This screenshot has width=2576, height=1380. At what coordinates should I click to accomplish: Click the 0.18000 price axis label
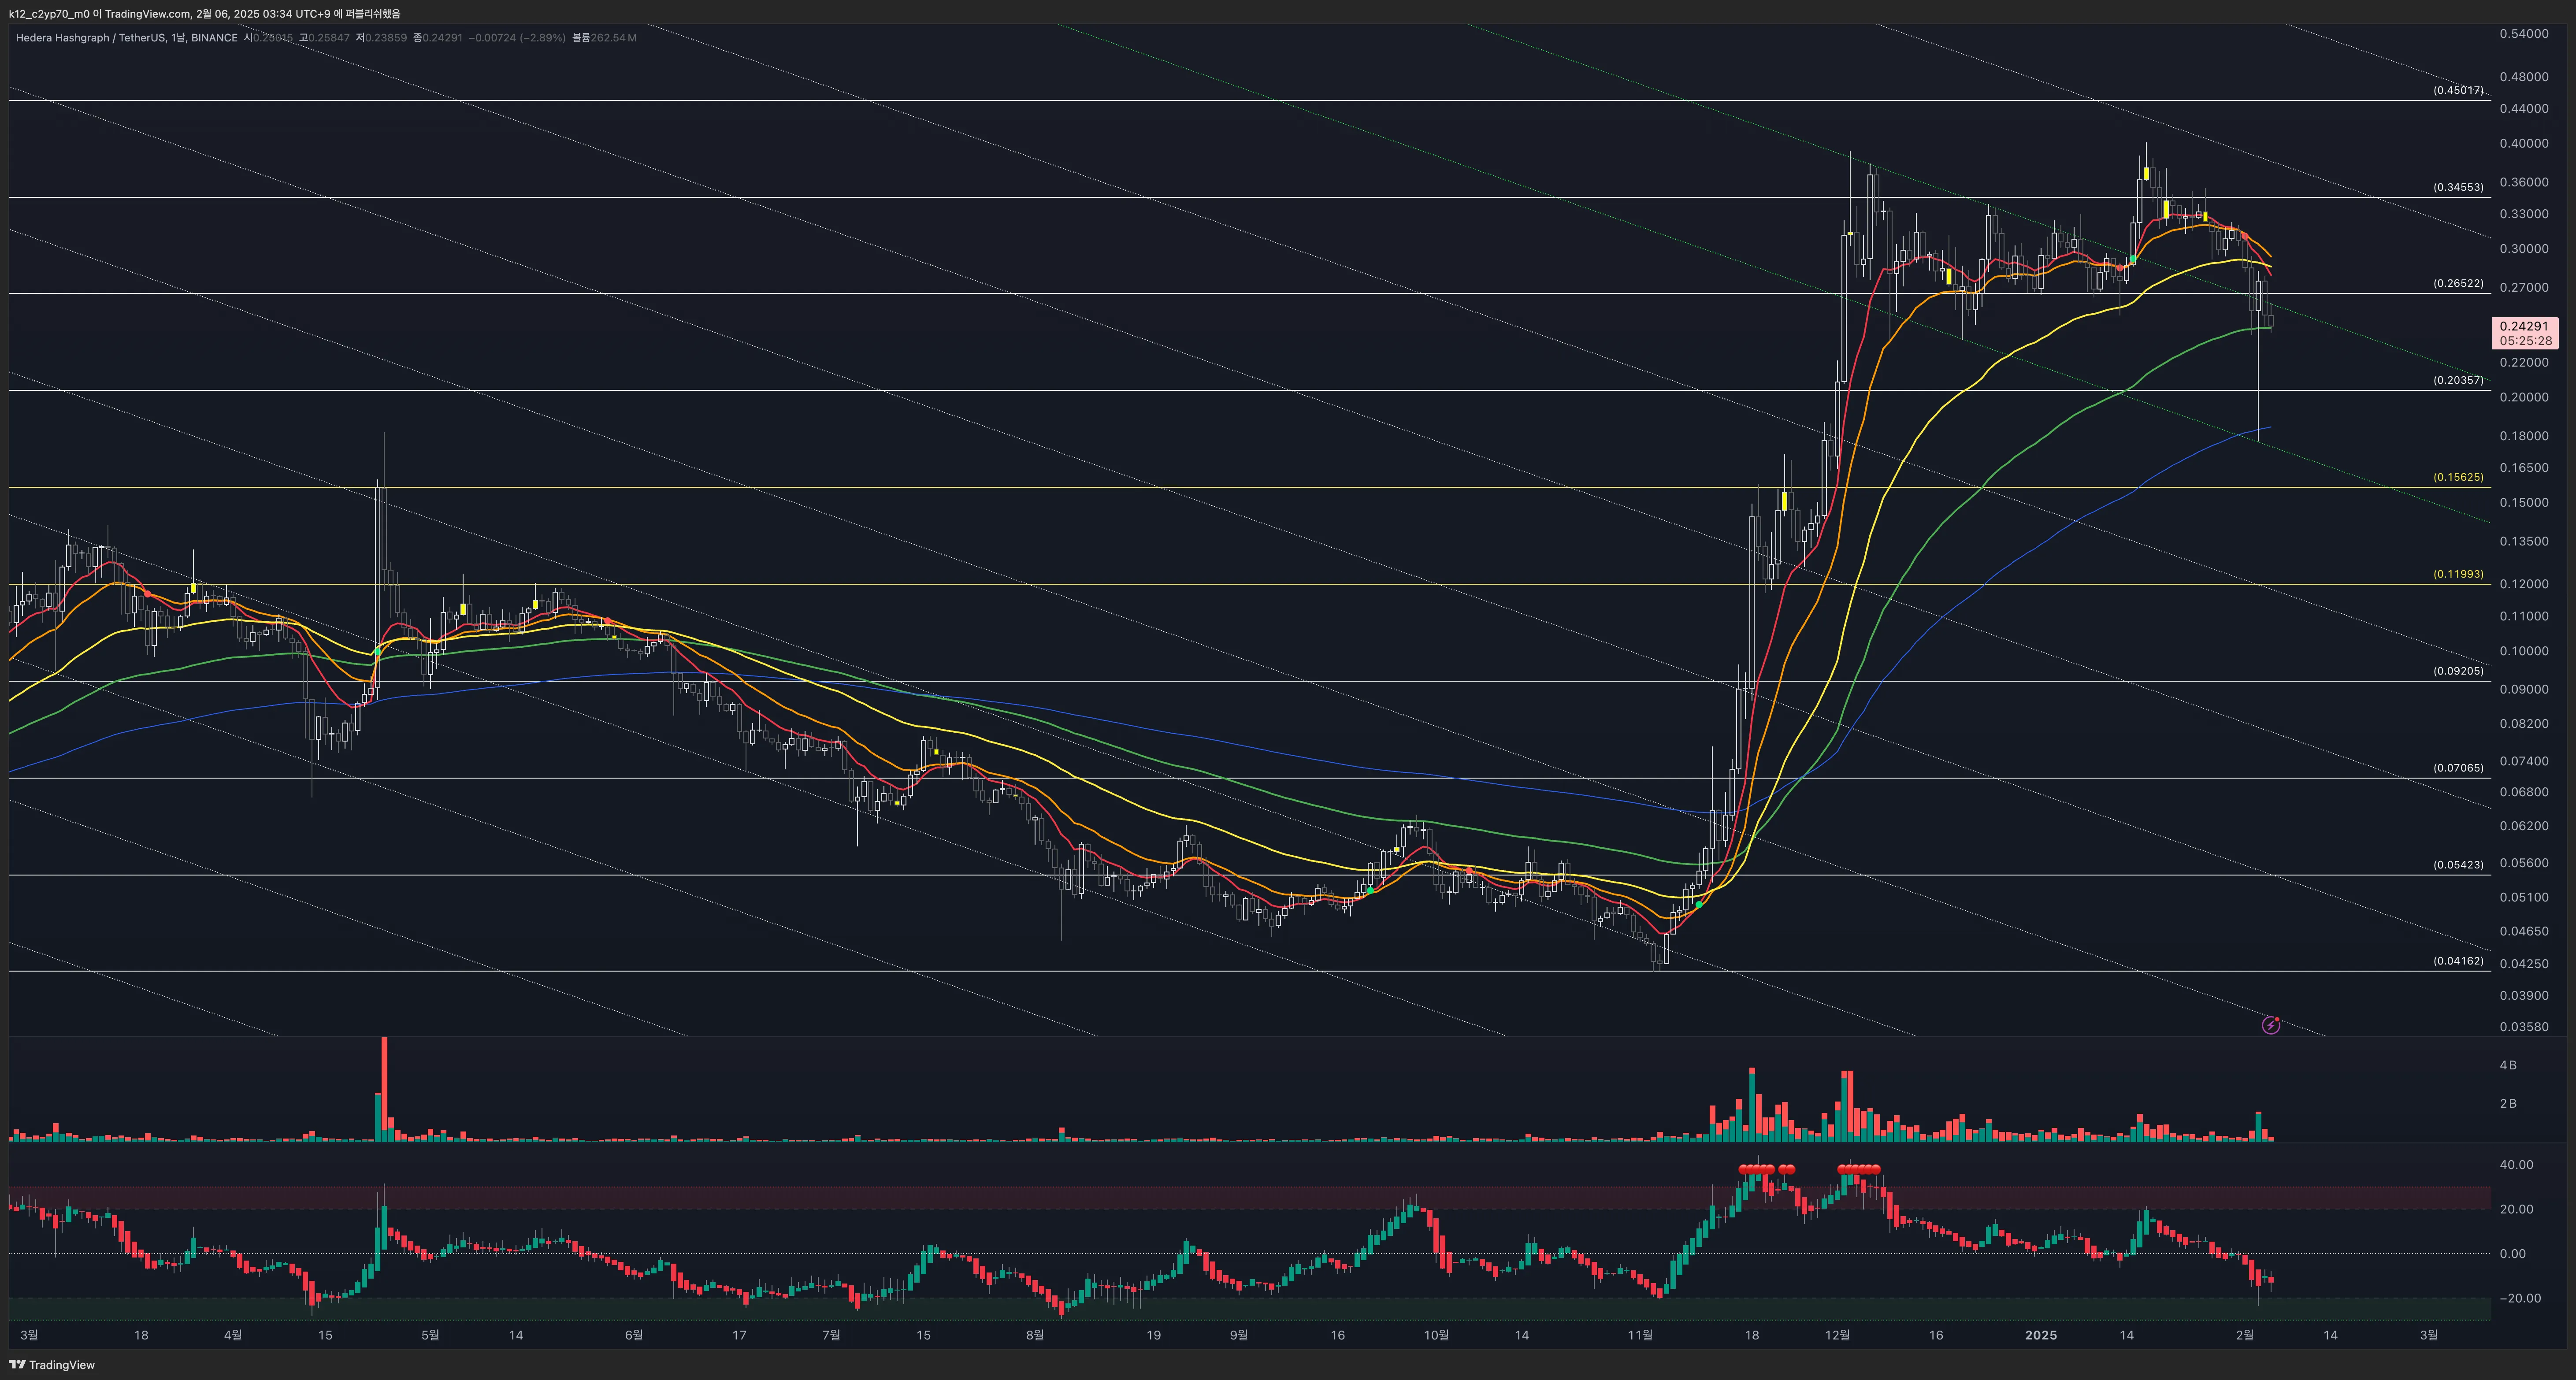coord(2524,436)
